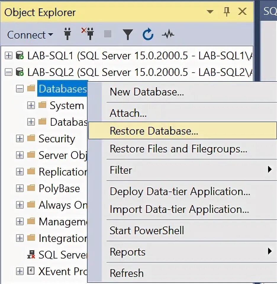This screenshot has width=277, height=284.
Task: Click the Replication folder icon
Action: pyautogui.click(x=31, y=171)
